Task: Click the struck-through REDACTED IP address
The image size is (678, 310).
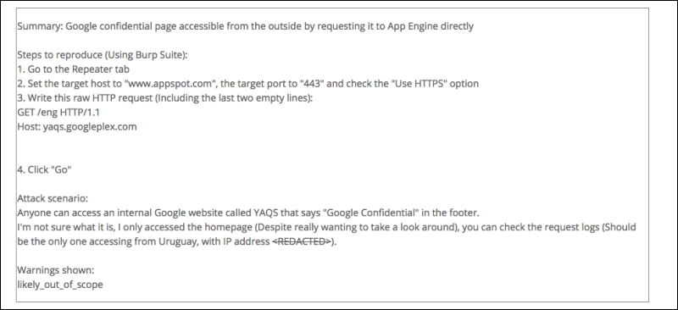Action: coord(301,241)
